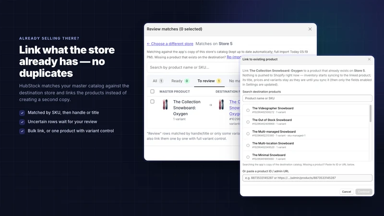Click the master product snowboard thumbnail
384x216 pixels.
point(165,105)
